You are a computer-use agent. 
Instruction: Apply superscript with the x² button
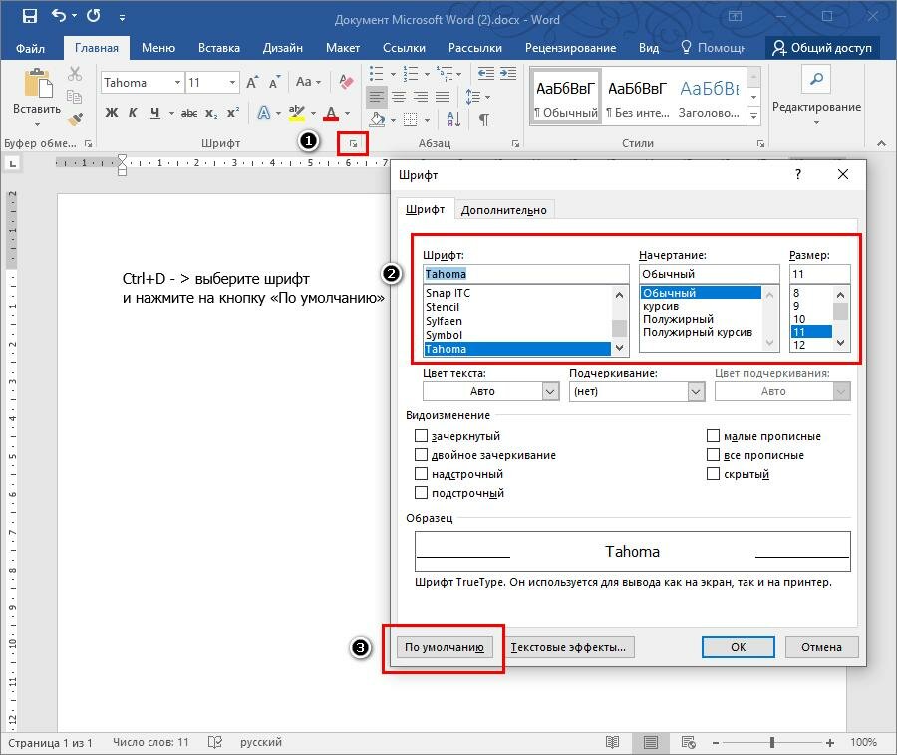233,112
